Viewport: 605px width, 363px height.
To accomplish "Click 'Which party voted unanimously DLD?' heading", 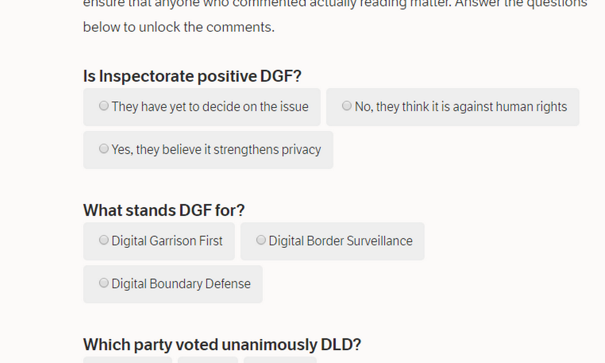I will point(222,345).
